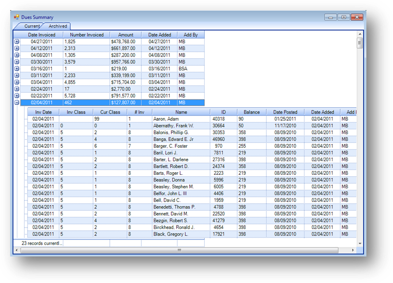Sort by Amount column header
Viewport: 393px width, 283px height.
tap(125, 35)
